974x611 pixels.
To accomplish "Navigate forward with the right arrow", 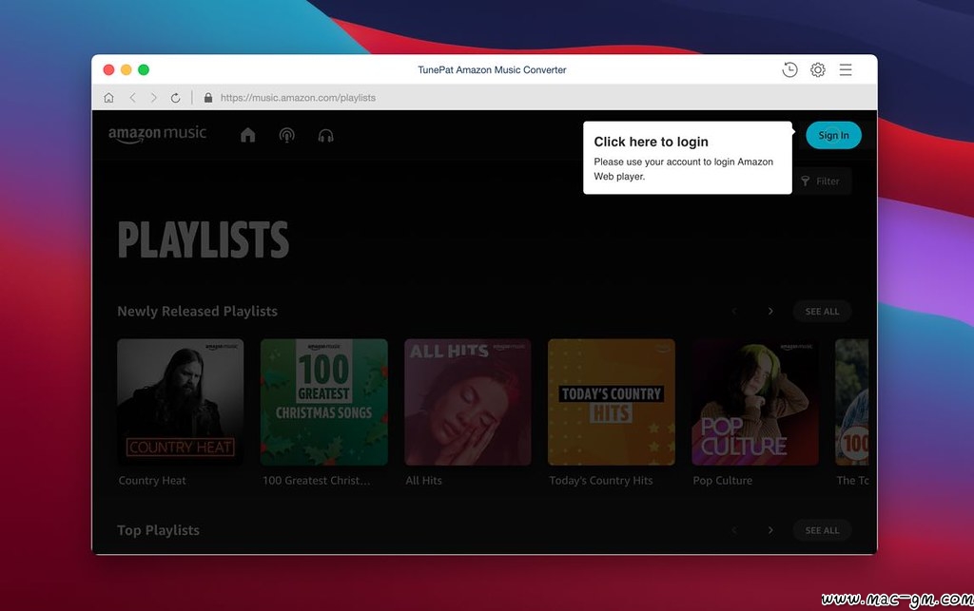I will (x=153, y=98).
